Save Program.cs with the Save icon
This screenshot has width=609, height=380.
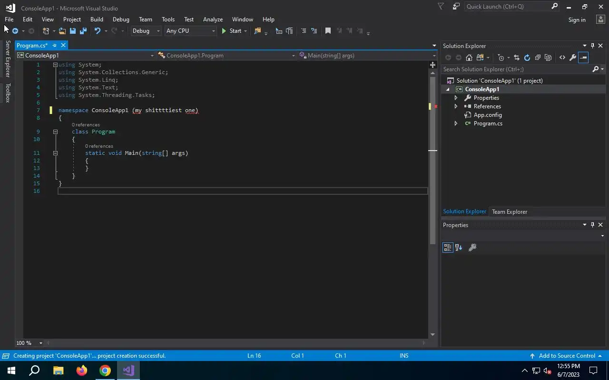pos(73,31)
